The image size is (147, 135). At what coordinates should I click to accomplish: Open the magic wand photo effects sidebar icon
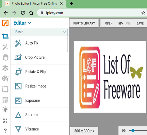(x=5, y=47)
